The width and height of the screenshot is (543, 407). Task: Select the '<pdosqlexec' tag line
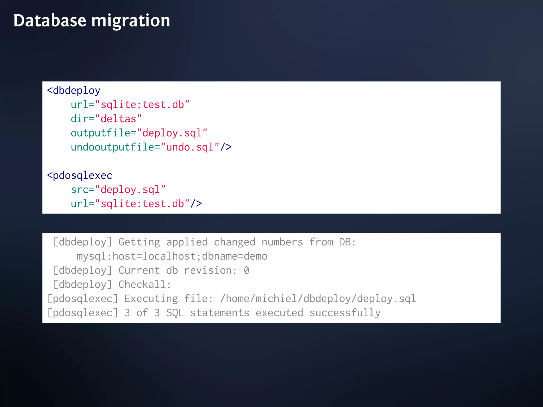point(80,175)
